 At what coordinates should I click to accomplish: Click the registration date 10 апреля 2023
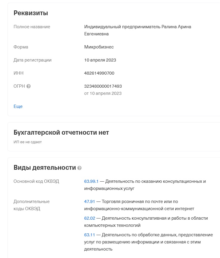coord(100,60)
